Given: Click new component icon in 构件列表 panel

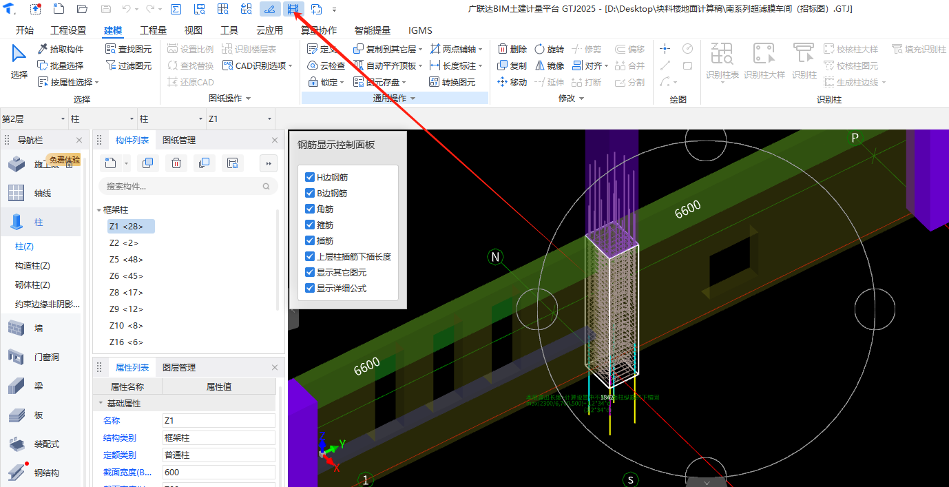Looking at the screenshot, I should pyautogui.click(x=109, y=163).
